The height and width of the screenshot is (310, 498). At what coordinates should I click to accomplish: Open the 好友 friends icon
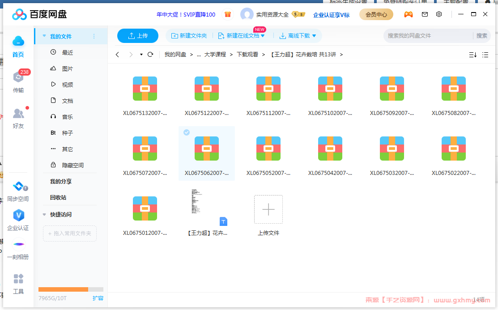[x=18, y=113]
